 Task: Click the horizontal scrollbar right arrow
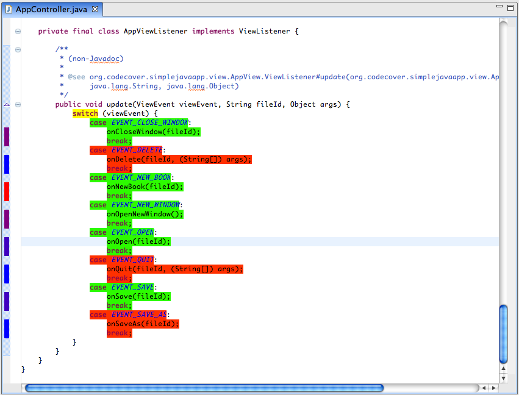(x=494, y=388)
